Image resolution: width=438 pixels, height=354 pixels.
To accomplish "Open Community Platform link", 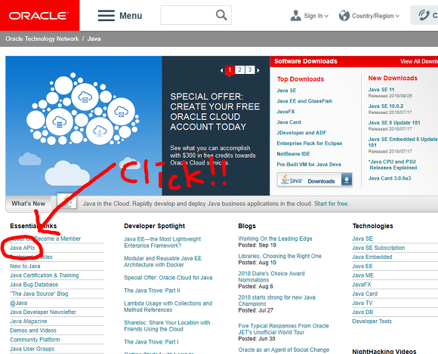I will [x=35, y=340].
